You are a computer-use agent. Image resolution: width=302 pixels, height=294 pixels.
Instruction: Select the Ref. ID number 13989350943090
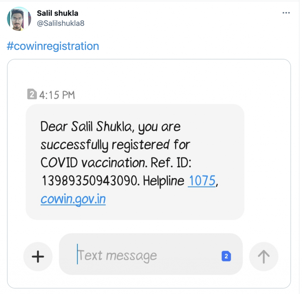pos(89,181)
